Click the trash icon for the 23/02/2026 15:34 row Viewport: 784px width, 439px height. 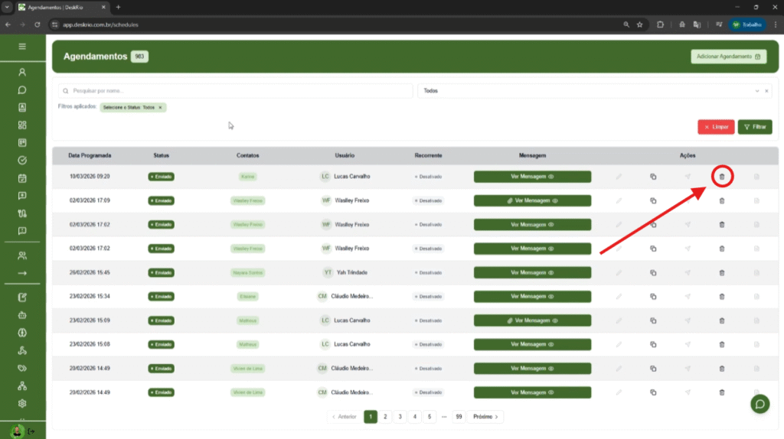721,296
